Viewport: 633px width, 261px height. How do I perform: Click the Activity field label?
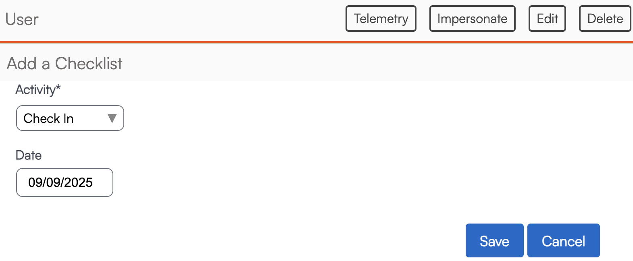[x=35, y=89]
